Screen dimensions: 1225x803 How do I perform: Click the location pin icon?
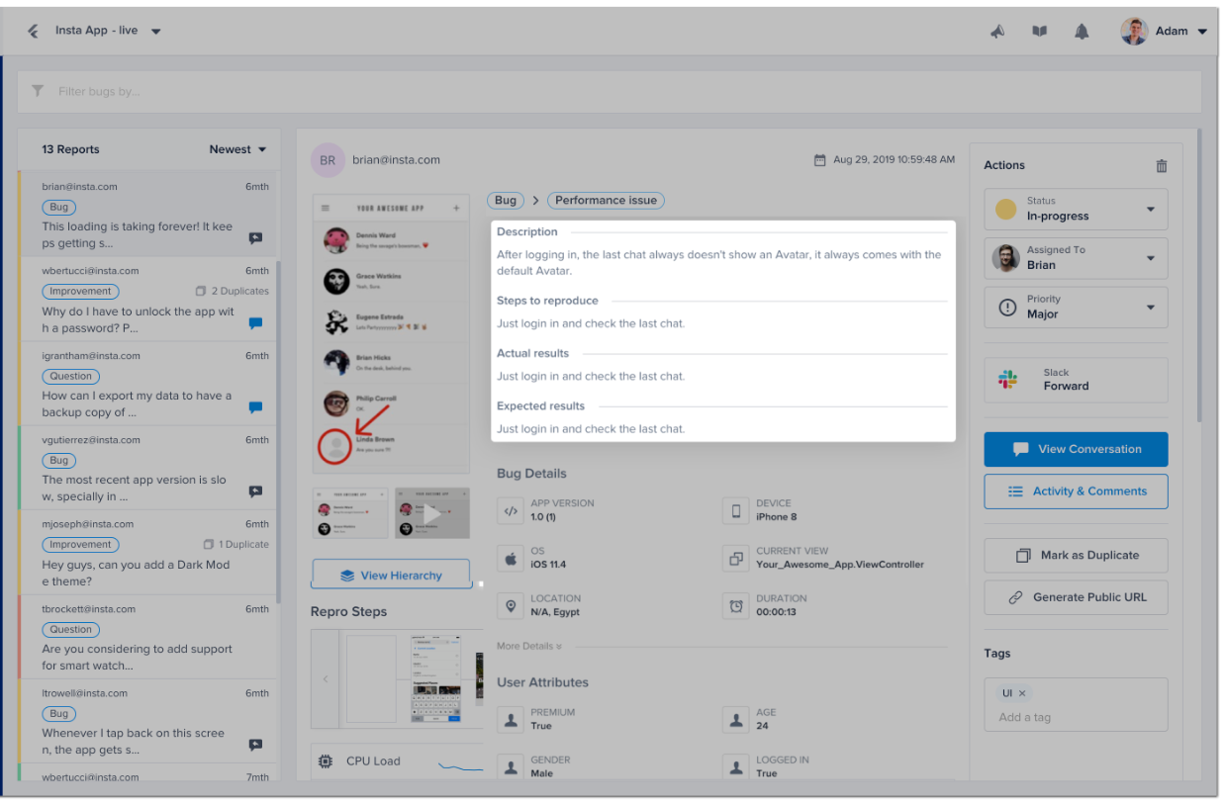511,606
